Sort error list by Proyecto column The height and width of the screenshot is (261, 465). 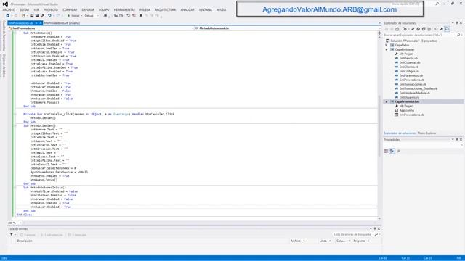point(361,241)
